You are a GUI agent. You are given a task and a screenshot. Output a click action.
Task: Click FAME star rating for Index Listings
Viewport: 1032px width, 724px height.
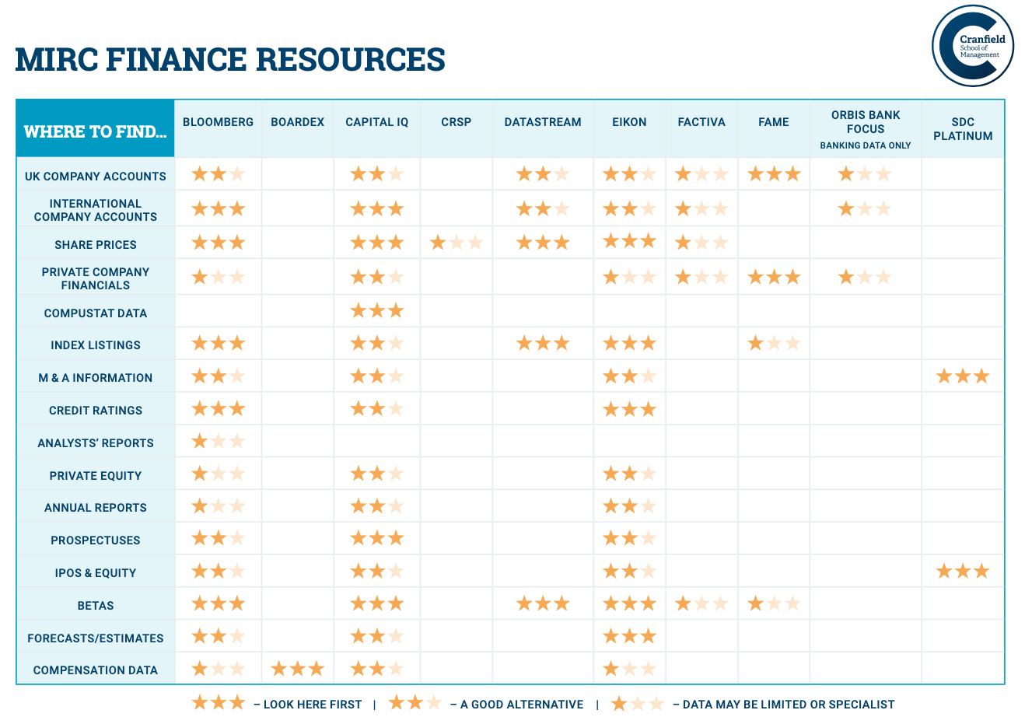click(774, 344)
